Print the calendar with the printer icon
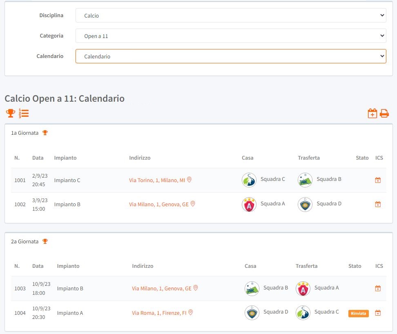 point(384,113)
